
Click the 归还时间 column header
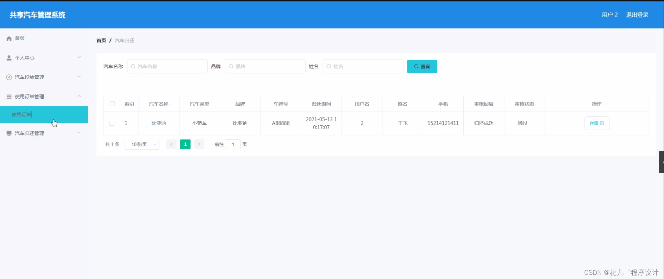point(321,104)
